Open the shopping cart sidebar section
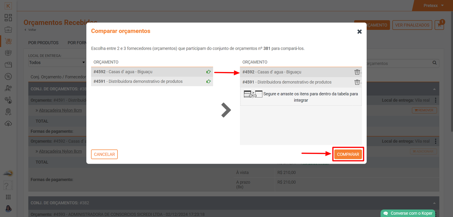This screenshot has width=453, height=217. pos(8,41)
